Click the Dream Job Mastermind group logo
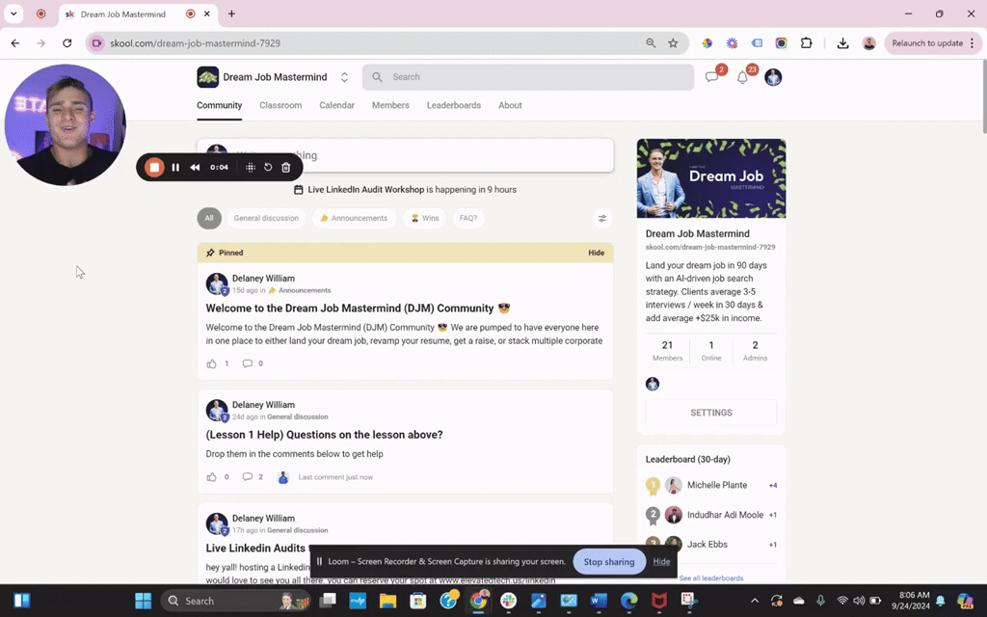Screen dimensions: 987x617 point(208,77)
